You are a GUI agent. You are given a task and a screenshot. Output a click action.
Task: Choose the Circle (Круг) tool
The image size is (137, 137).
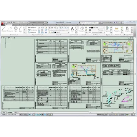[x=16, y=29]
